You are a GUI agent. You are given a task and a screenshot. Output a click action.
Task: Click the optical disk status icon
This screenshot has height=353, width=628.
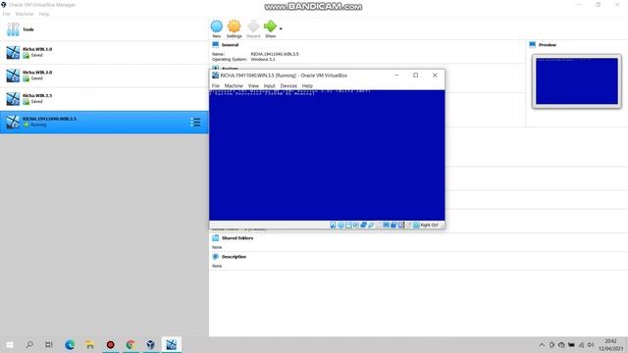(x=340, y=225)
